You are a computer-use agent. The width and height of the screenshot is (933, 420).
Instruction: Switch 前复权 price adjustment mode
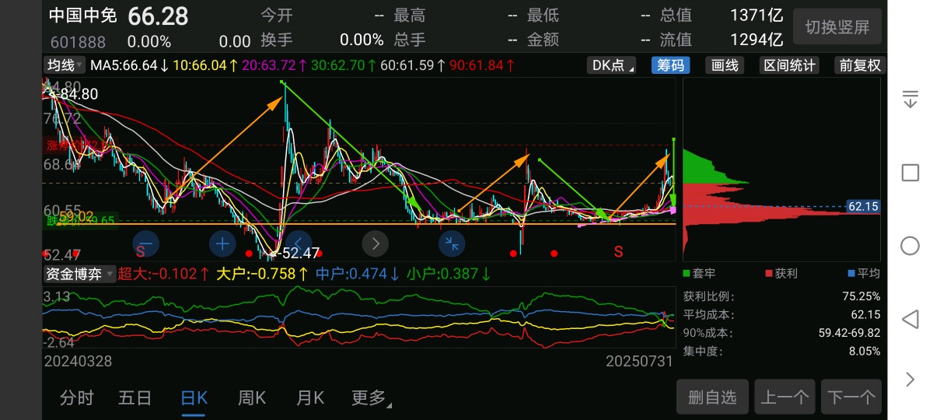[860, 65]
